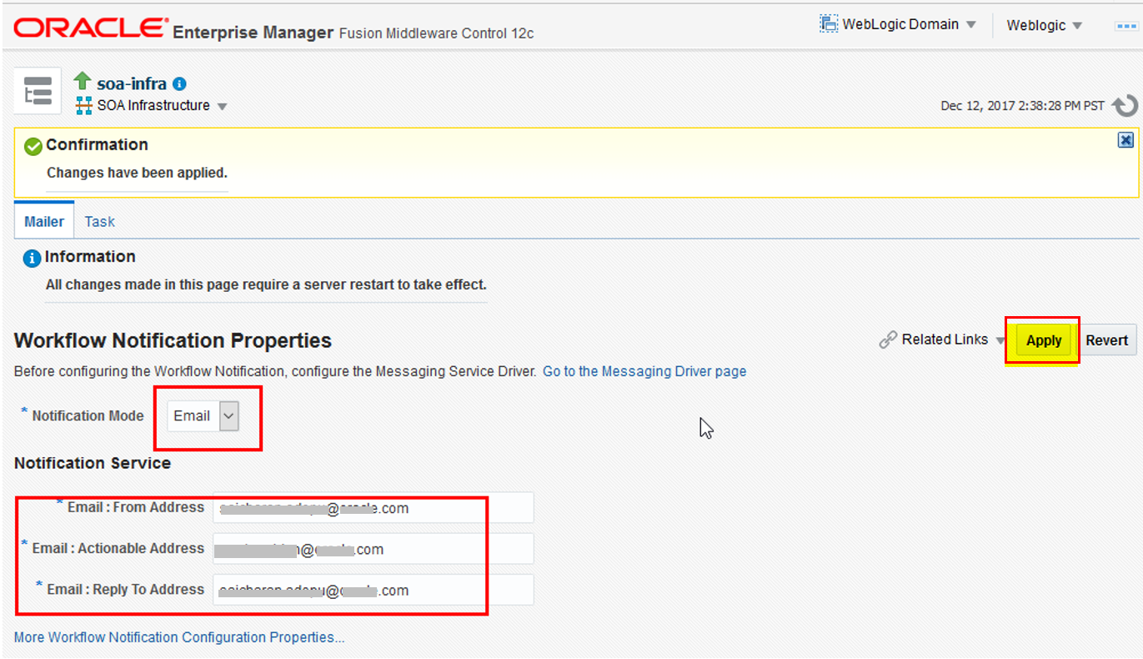The width and height of the screenshot is (1143, 659).
Task: Expand the SOA Infrastructure menu
Action: point(162,106)
